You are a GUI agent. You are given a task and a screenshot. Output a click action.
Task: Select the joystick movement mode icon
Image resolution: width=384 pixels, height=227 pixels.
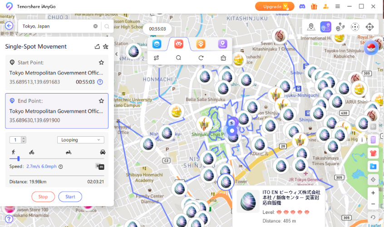pos(355,27)
